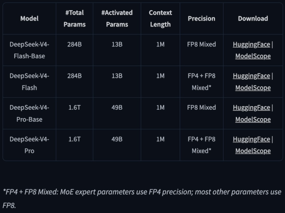Select the #Activated Params column header
Screen dimensions: 285x213
tap(117, 18)
